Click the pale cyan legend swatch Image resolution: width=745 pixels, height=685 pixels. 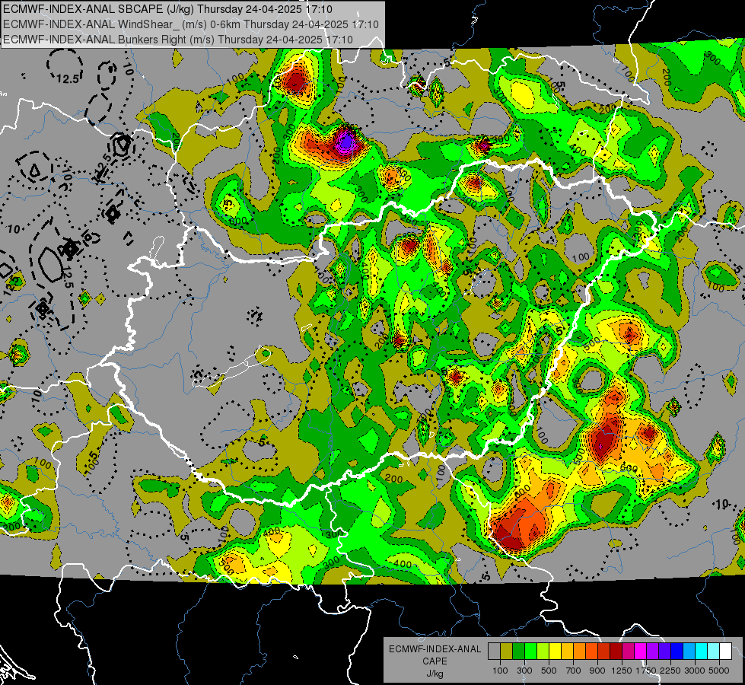(714, 652)
